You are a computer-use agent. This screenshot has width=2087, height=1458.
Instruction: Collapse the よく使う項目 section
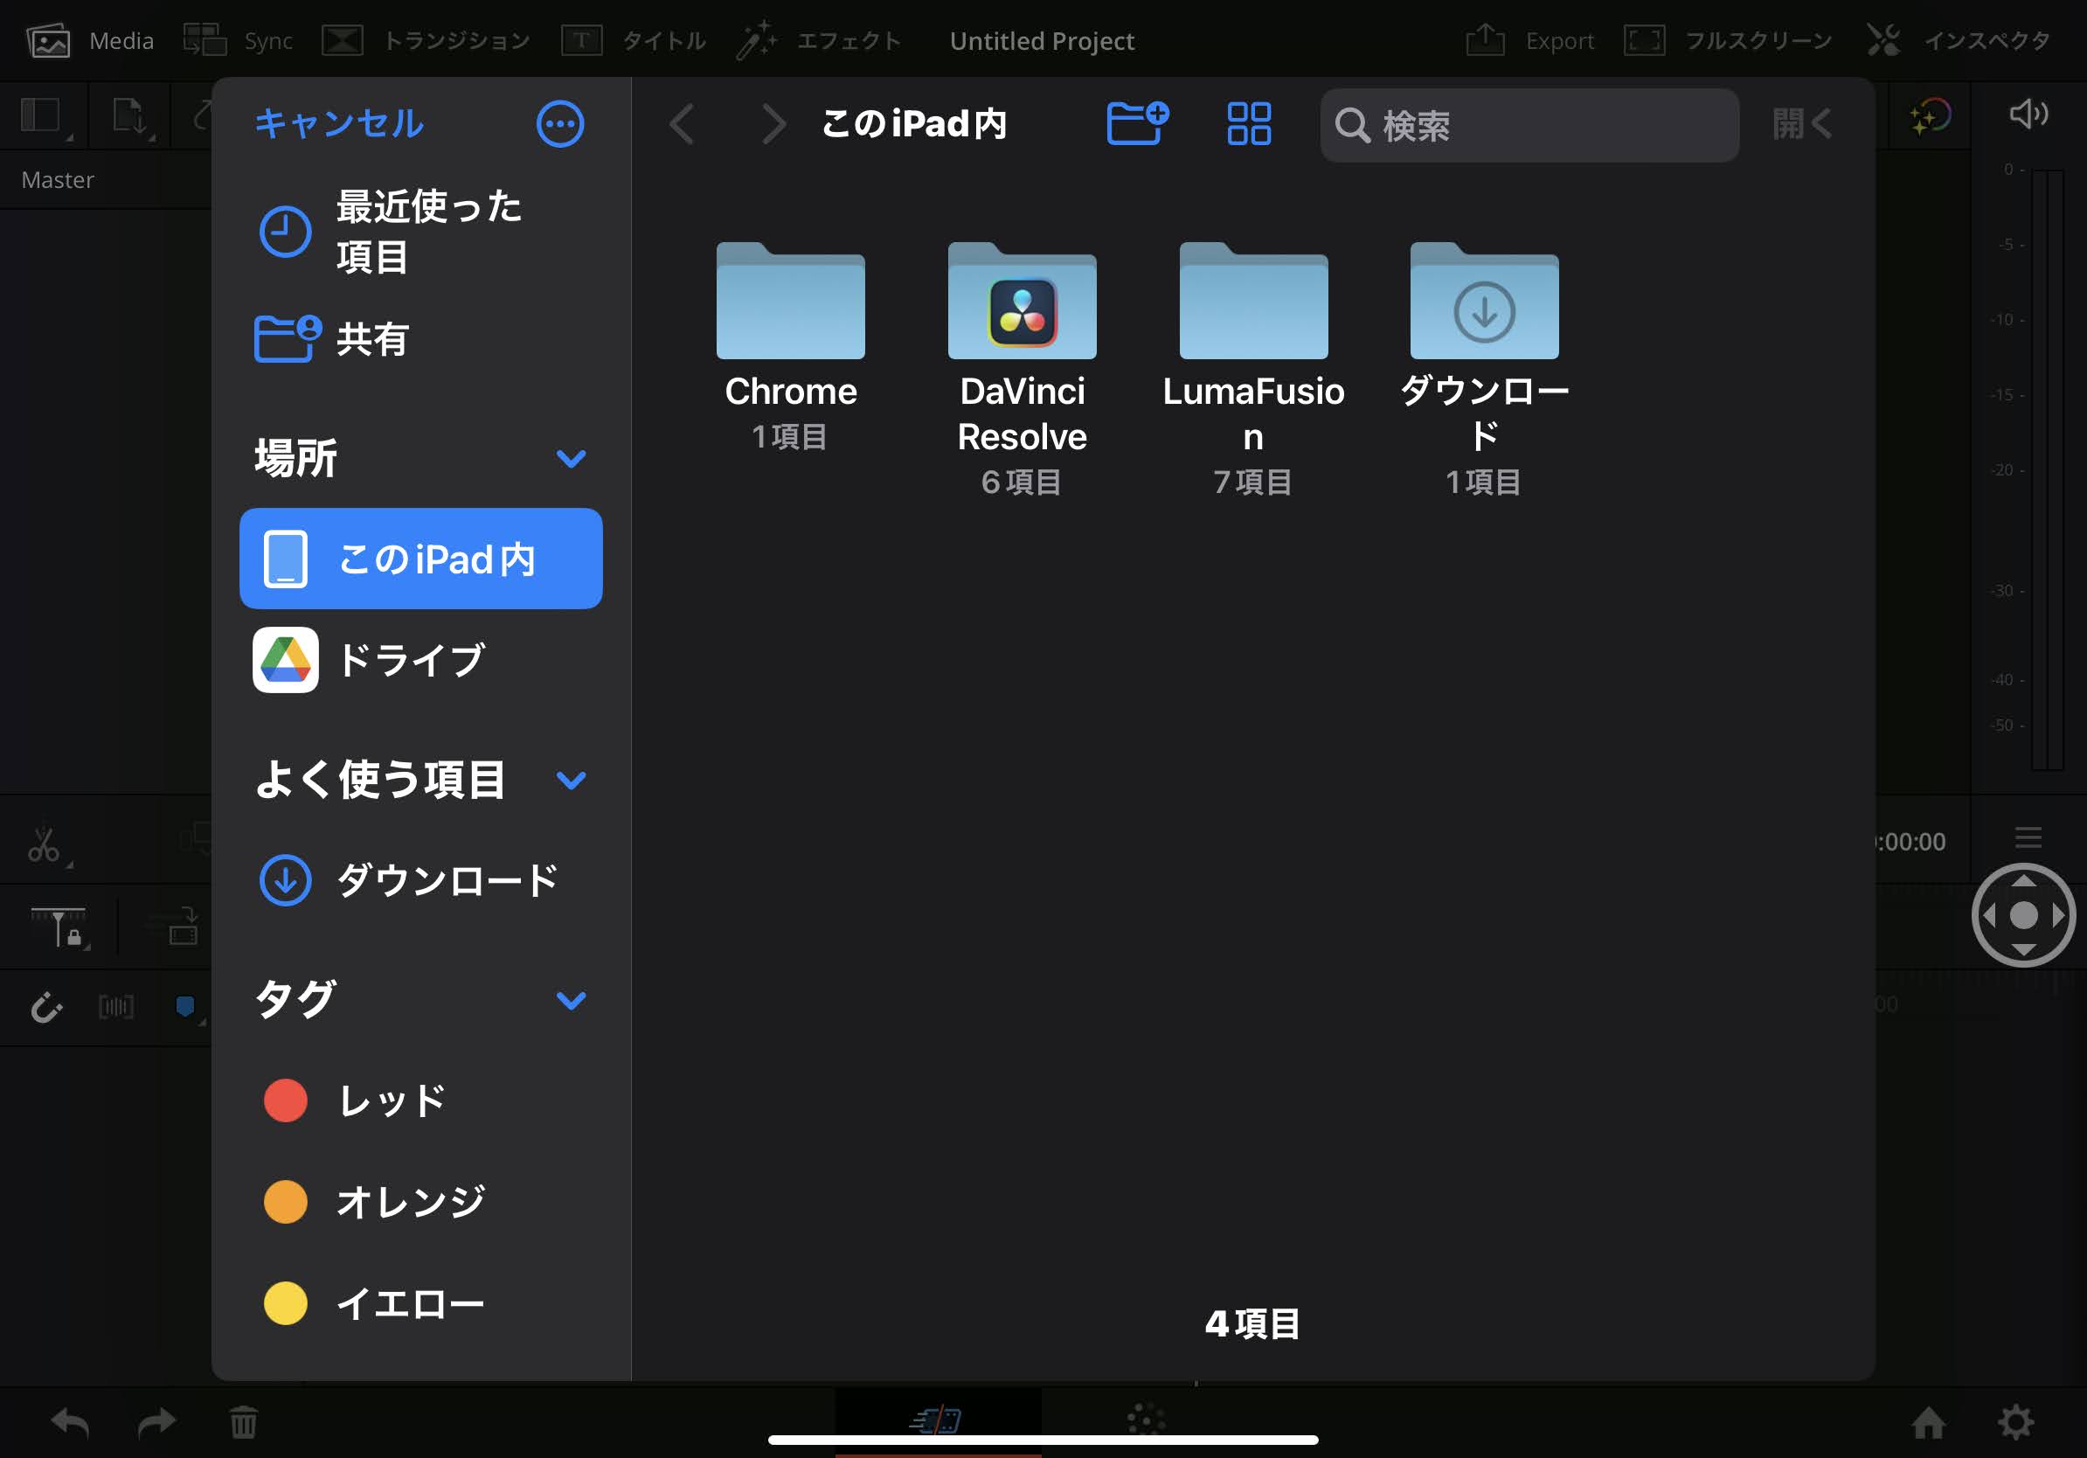click(571, 780)
